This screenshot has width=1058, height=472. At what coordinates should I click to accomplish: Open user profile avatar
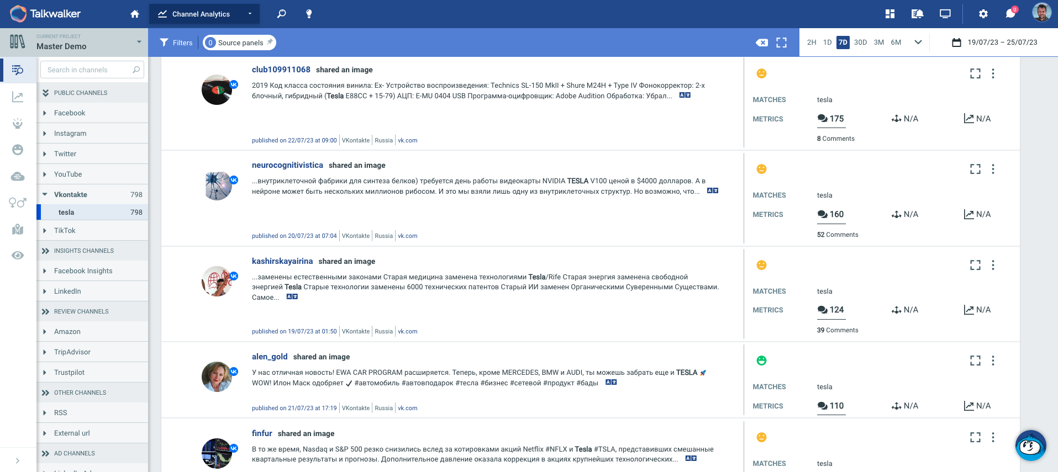coord(1041,13)
